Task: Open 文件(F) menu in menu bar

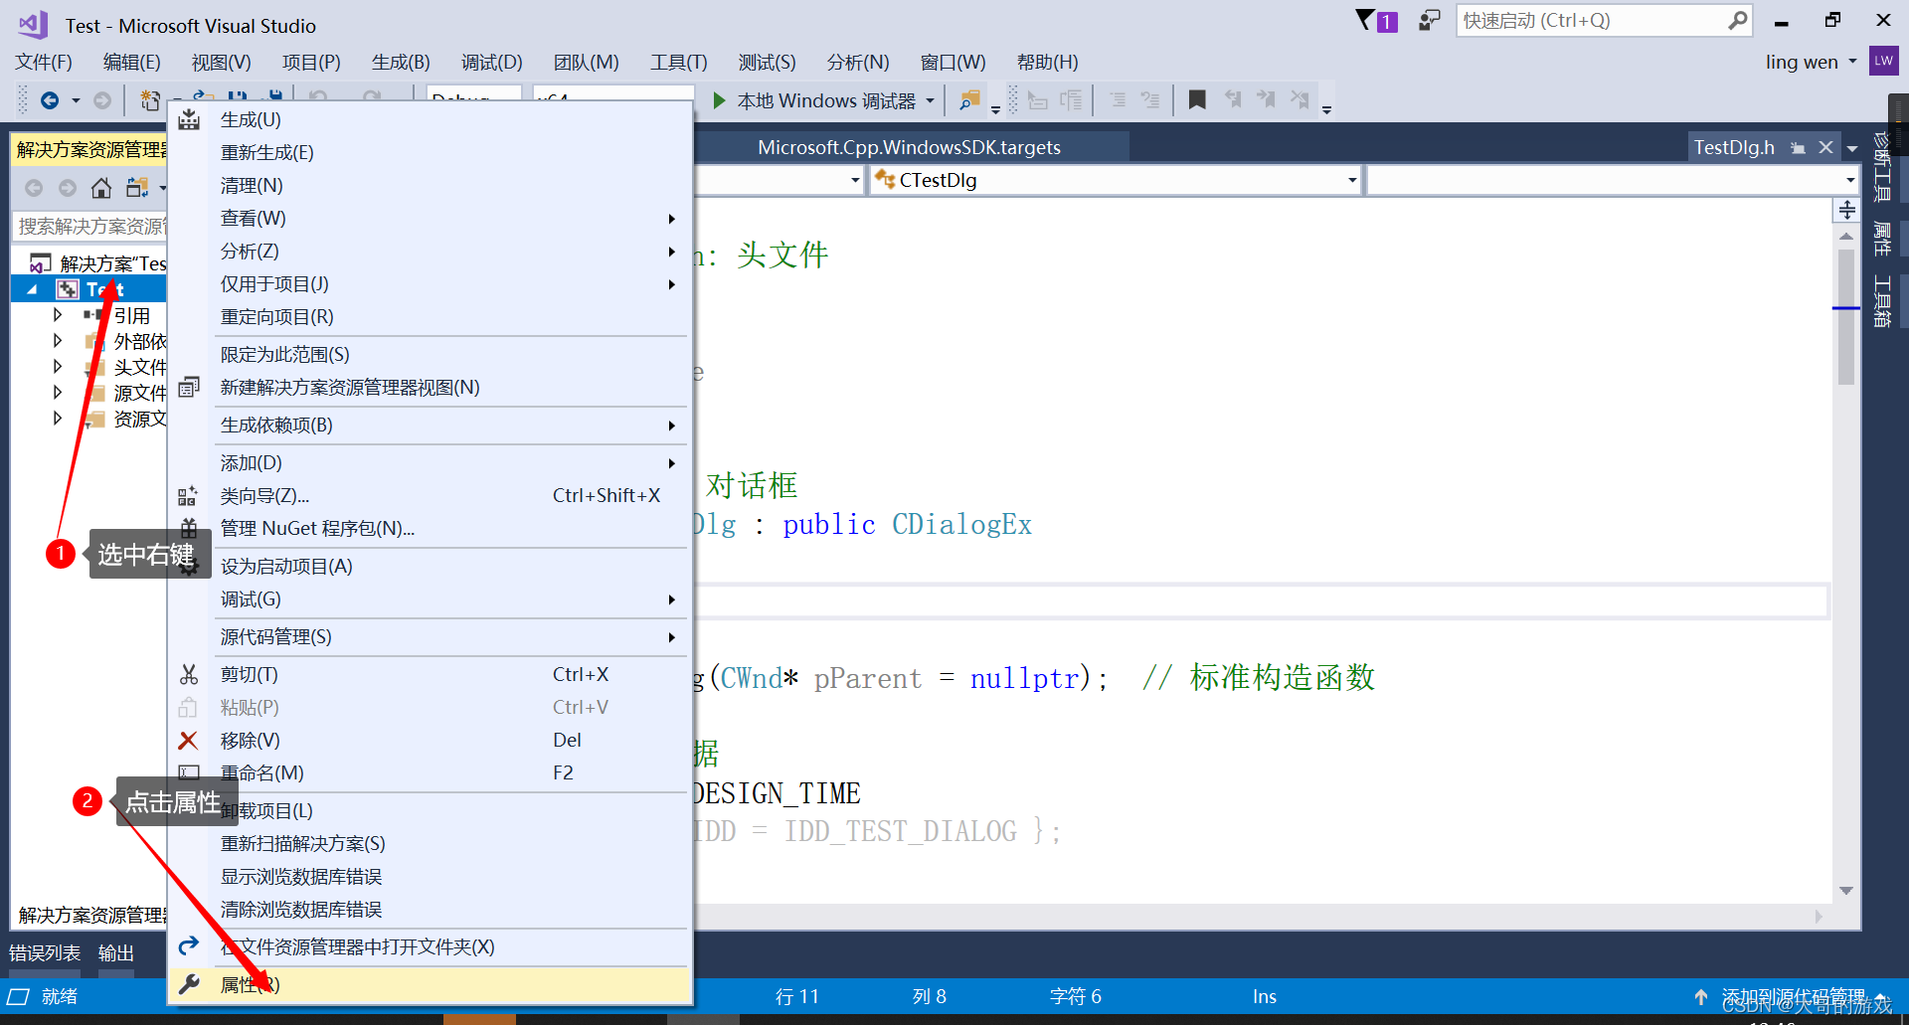Action: [44, 62]
